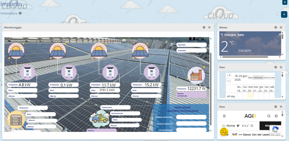Click move handle of the calendar widget
The height and width of the screenshot is (141, 289).
[x=281, y=67]
